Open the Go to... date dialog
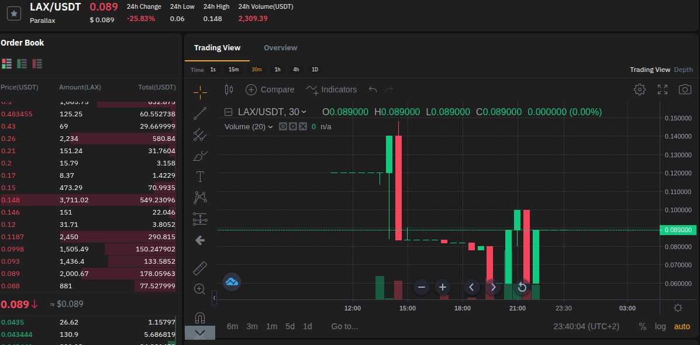700x345 pixels. coord(344,326)
